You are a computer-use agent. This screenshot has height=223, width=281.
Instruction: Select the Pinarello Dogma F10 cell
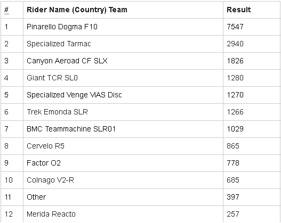62,27
